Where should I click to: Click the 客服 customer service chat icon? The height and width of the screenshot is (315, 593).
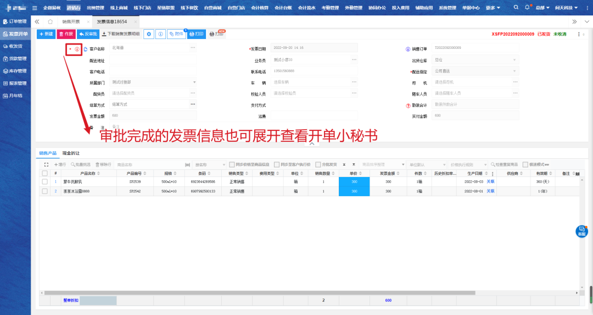pos(581,231)
